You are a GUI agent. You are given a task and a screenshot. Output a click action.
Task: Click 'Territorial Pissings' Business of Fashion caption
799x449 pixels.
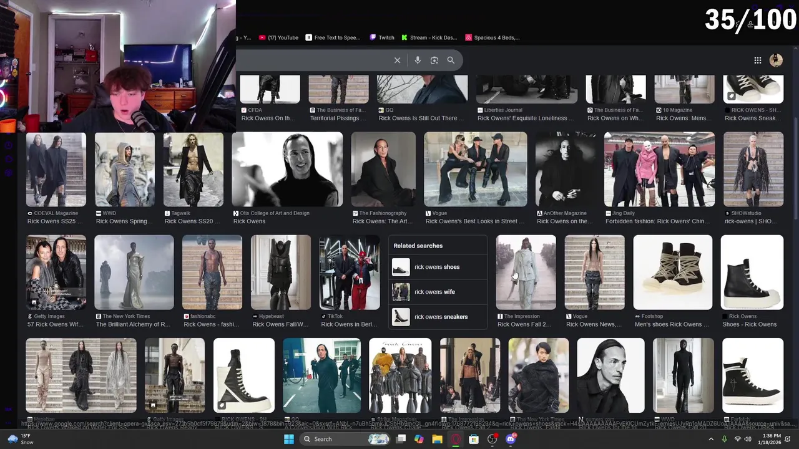[338, 118]
